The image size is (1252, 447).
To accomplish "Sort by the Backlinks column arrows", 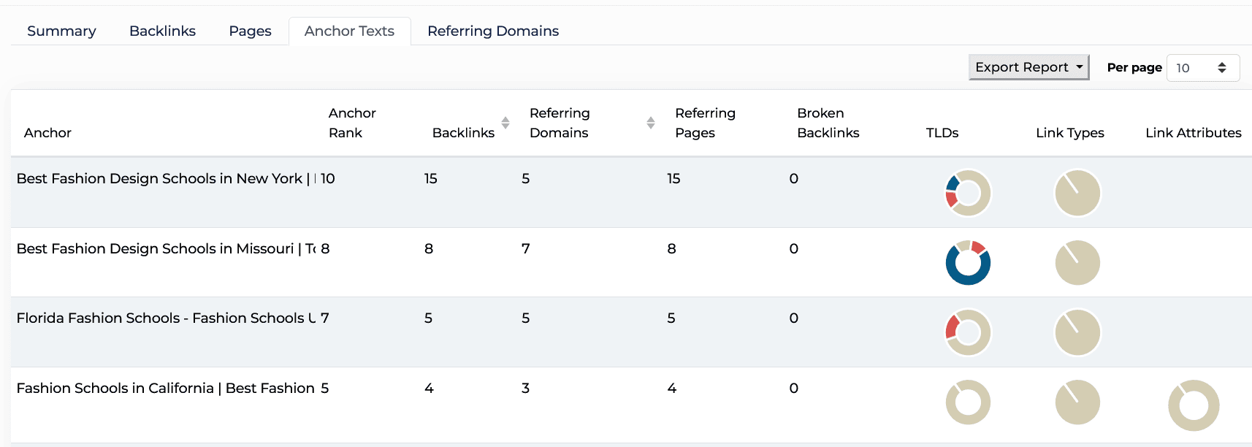I will click(505, 123).
